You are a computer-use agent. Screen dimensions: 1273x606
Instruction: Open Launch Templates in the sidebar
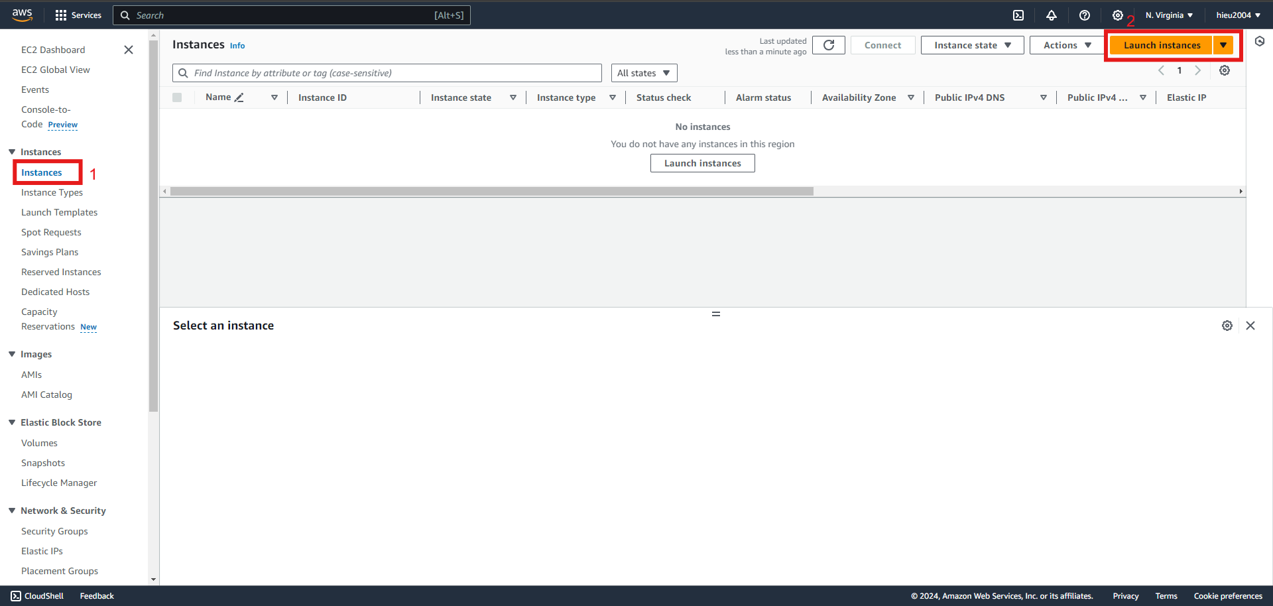pyautogui.click(x=59, y=212)
